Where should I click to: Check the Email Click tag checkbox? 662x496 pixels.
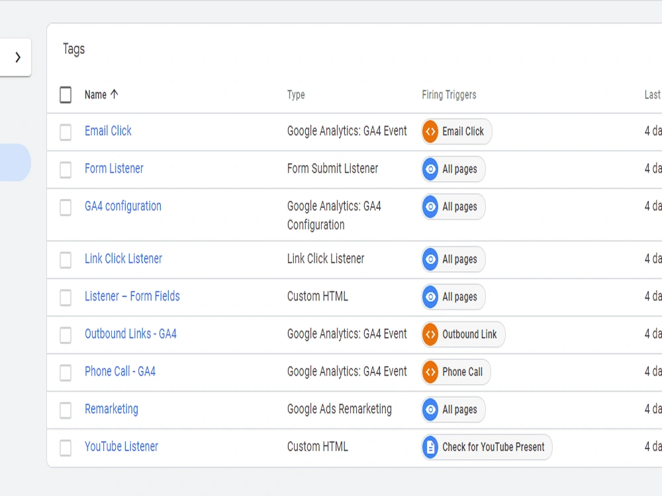click(66, 132)
